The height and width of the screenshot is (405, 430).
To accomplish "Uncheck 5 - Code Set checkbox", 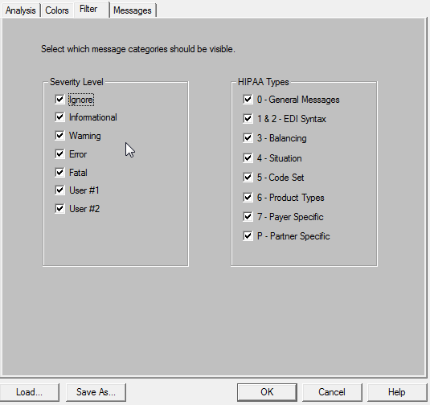I will pos(248,178).
